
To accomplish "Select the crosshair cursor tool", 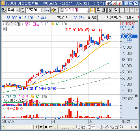I will tap(93, 127).
